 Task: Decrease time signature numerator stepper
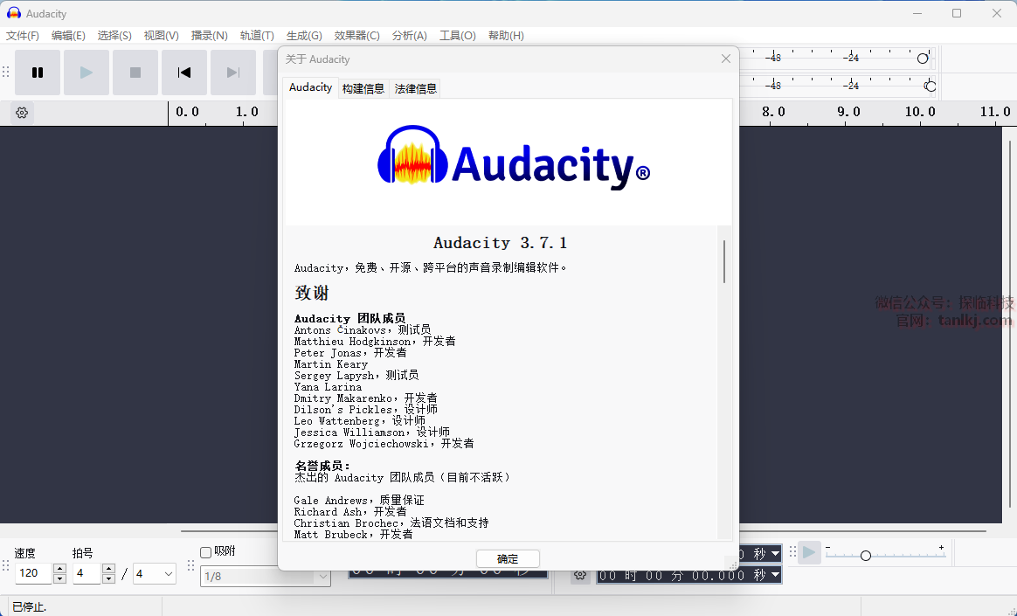point(109,578)
